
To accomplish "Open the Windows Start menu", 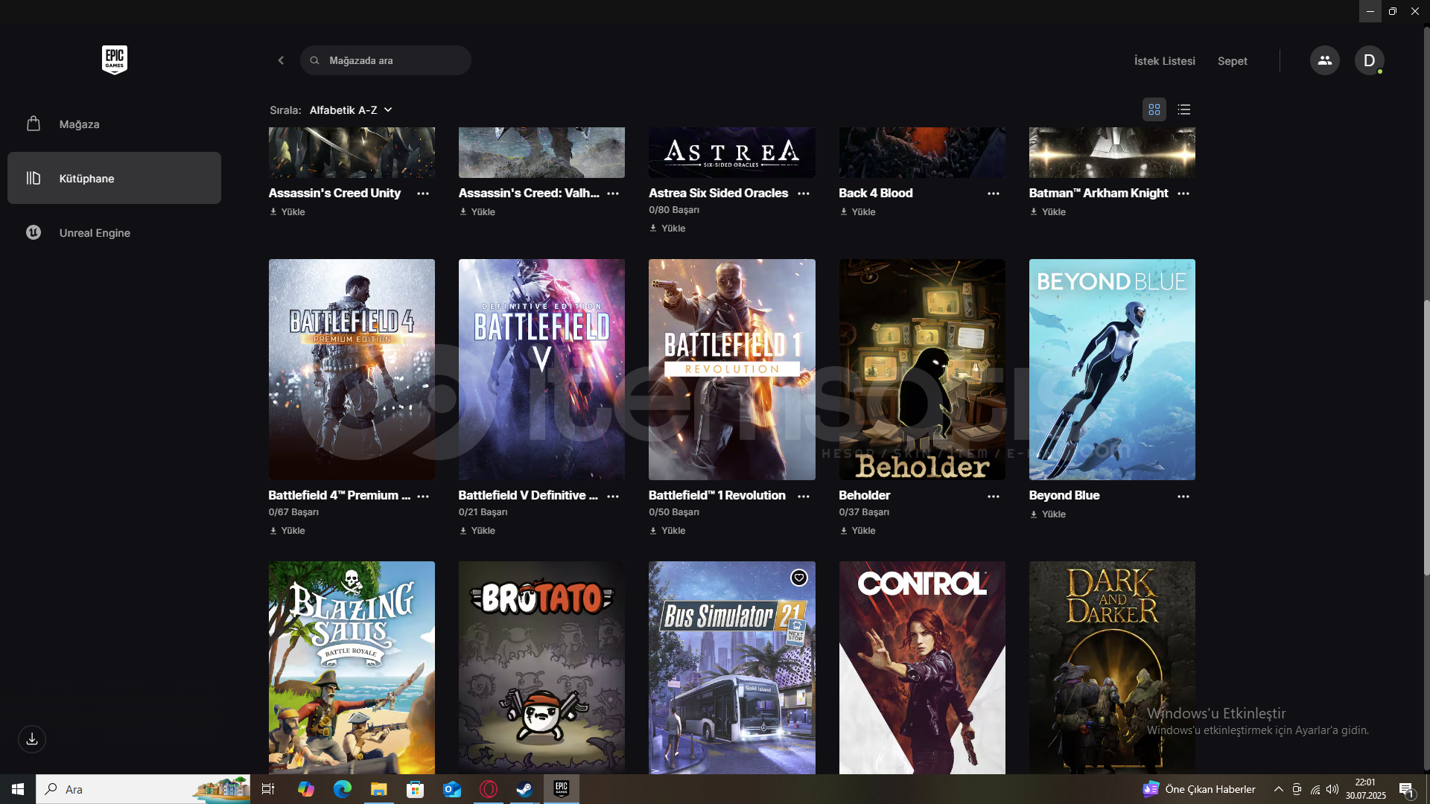I will click(x=18, y=789).
